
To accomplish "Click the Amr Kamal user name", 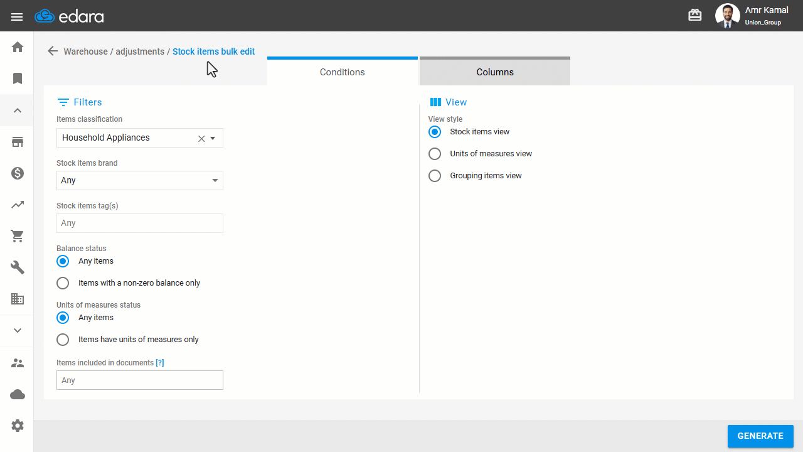I will pyautogui.click(x=767, y=10).
